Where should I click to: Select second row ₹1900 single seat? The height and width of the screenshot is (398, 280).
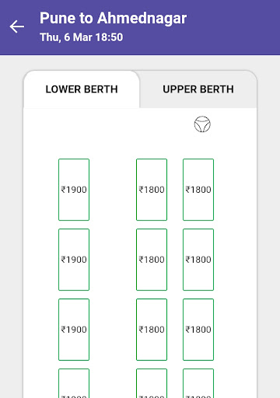click(x=74, y=260)
